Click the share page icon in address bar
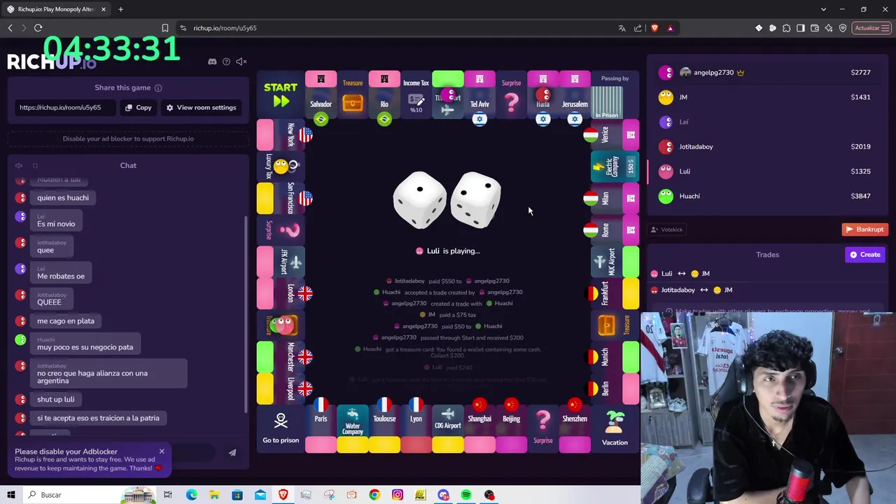The image size is (896, 504). pyautogui.click(x=638, y=28)
